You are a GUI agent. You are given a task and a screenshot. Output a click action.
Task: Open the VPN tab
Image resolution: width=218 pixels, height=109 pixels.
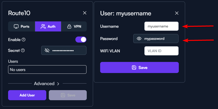tap(74, 26)
